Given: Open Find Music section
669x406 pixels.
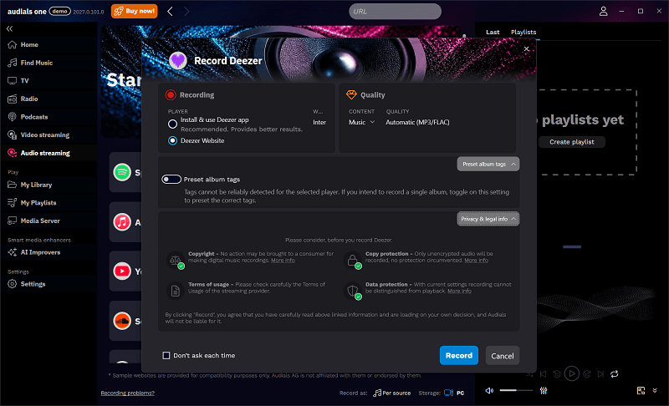Looking at the screenshot, I should tap(36, 63).
